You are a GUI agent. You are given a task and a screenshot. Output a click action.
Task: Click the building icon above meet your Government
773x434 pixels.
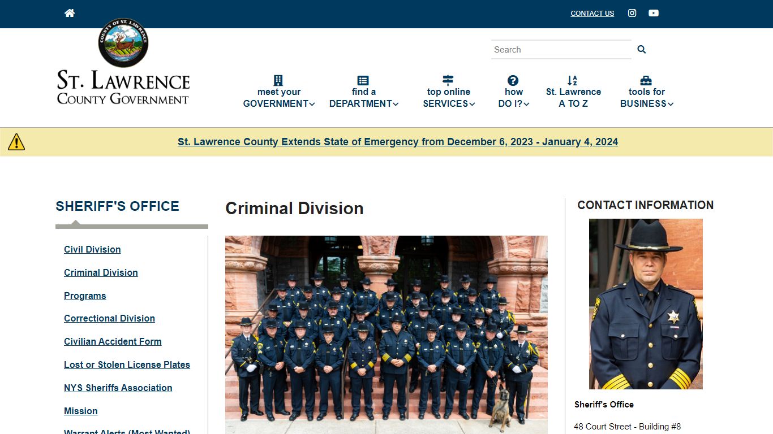278,80
